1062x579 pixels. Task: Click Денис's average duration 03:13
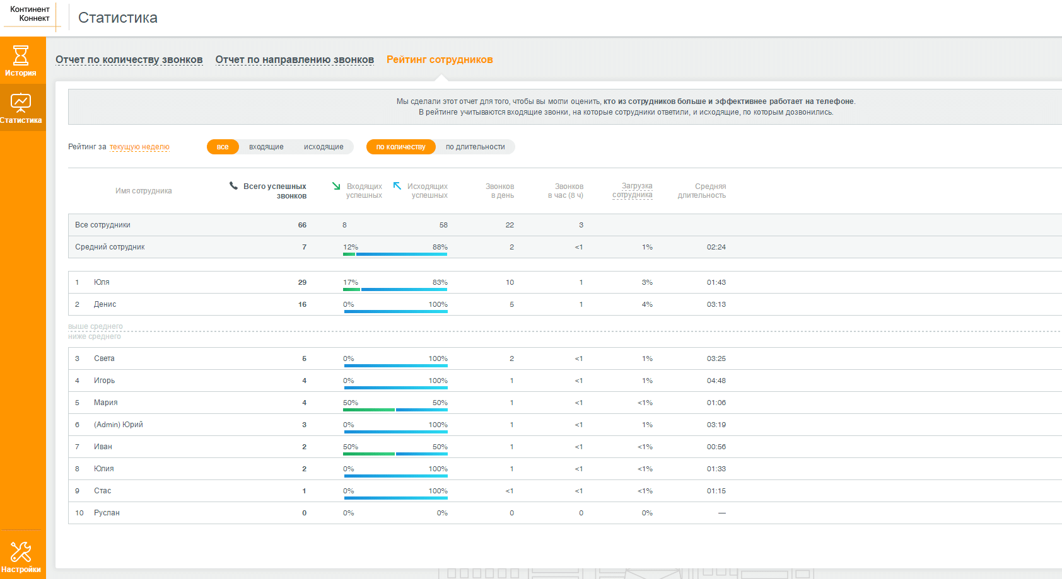coord(716,304)
